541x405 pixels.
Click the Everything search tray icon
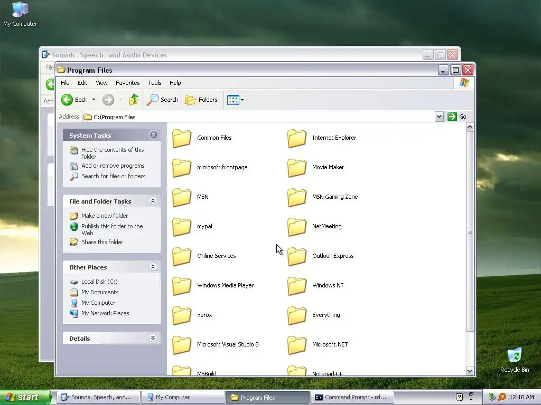pos(502,398)
